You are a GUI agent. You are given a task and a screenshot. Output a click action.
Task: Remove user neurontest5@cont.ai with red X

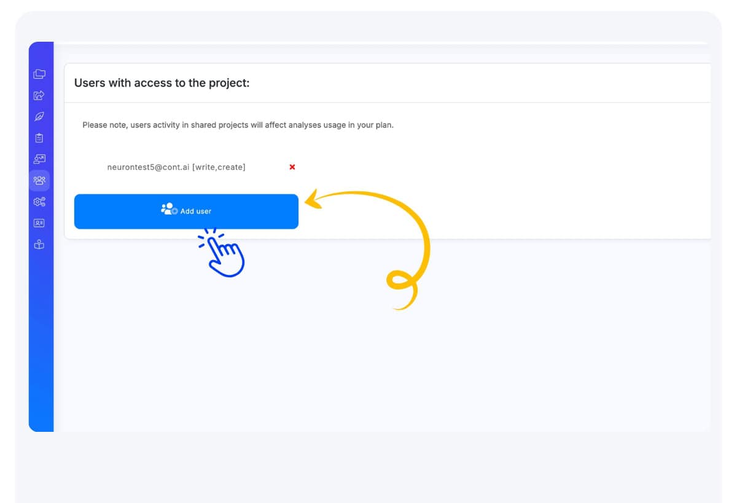292,167
